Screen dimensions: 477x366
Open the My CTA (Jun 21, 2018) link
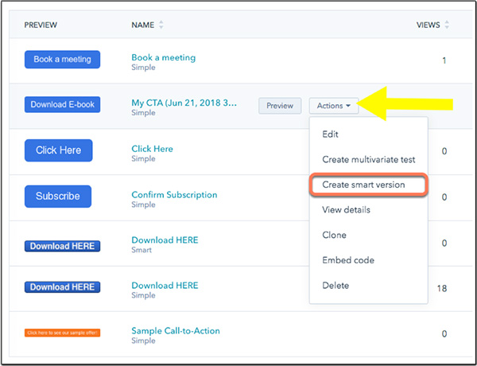[x=184, y=103]
